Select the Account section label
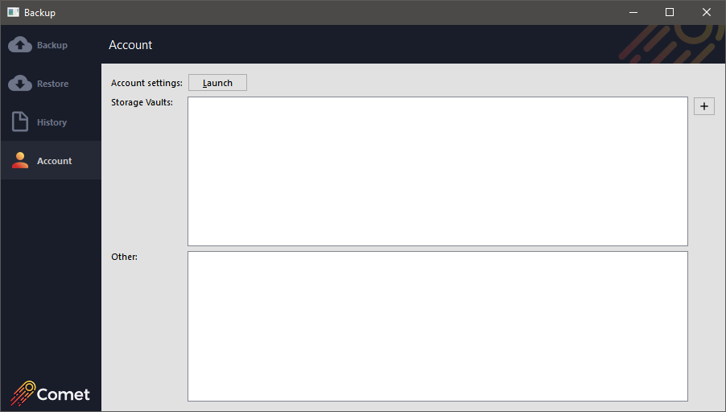 55,161
